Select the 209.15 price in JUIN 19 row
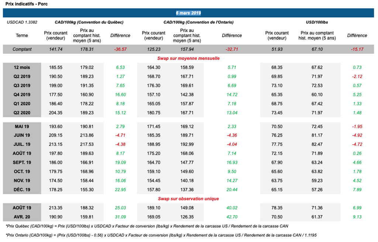The width and height of the screenshot is (378, 242). [55, 136]
